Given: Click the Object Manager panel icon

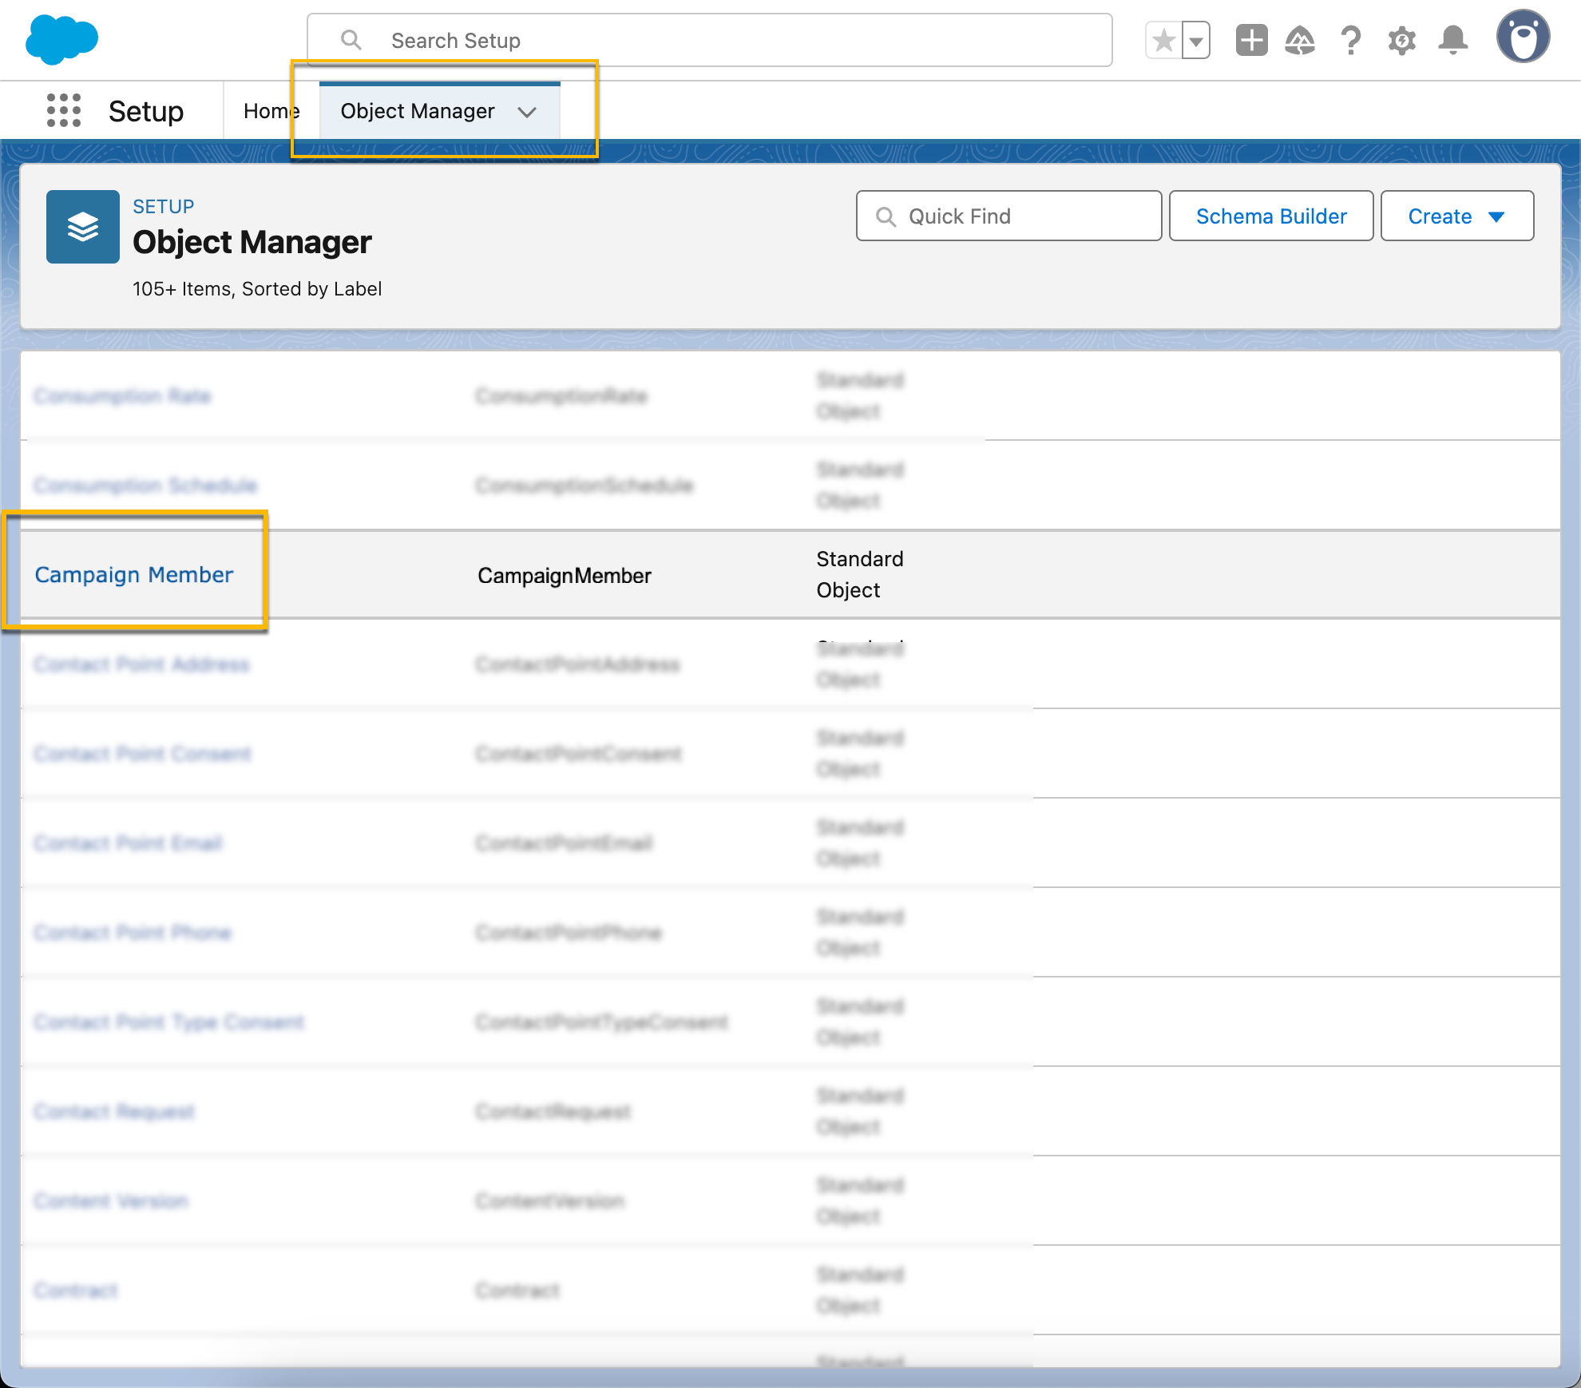Looking at the screenshot, I should coord(83,227).
